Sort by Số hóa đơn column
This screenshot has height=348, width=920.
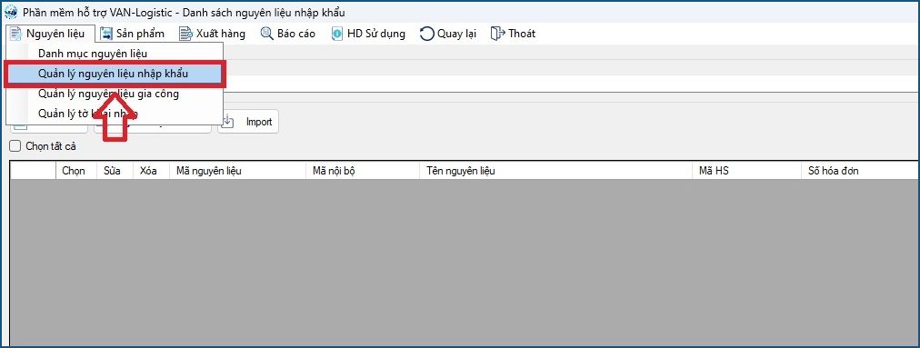pos(860,171)
